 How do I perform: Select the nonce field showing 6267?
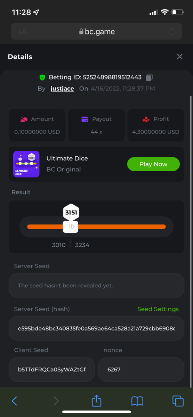point(141,369)
